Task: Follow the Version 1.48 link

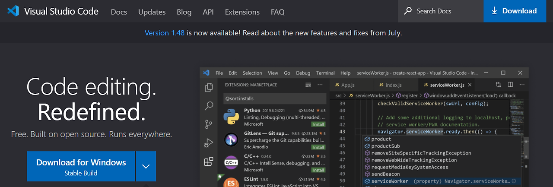Action: pos(165,33)
